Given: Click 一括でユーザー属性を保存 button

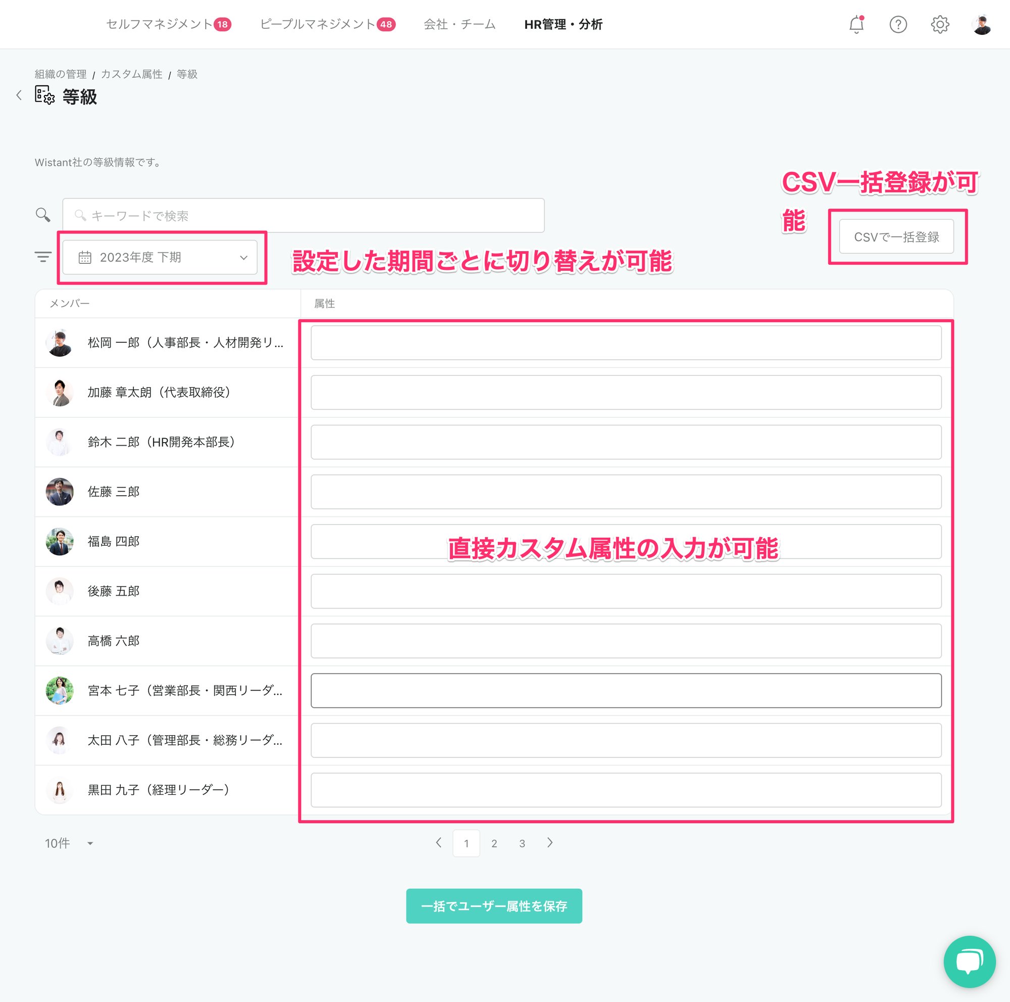Looking at the screenshot, I should 493,906.
